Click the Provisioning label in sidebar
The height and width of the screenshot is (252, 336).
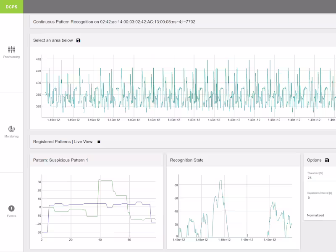[11, 57]
